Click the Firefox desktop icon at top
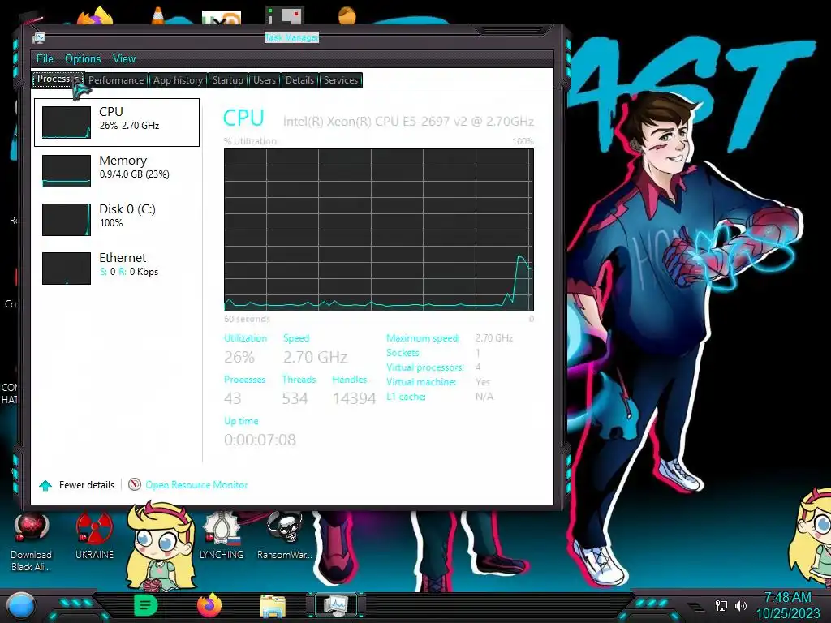This screenshot has height=623, width=831. [x=96, y=16]
